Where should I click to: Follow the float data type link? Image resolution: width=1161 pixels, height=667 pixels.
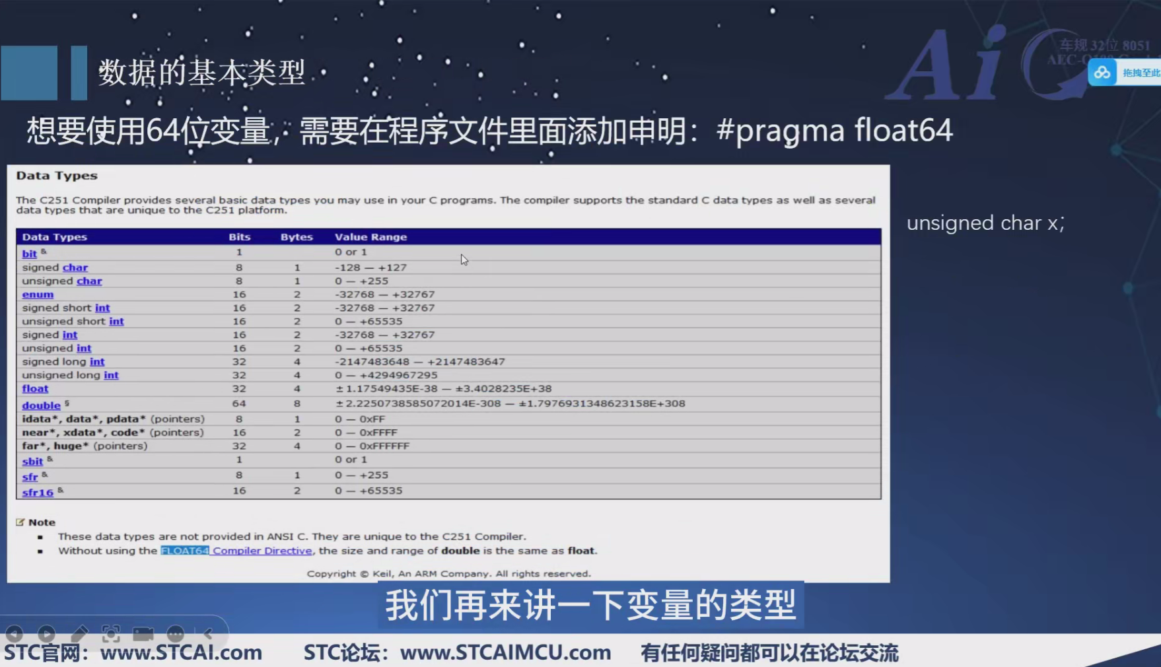point(35,388)
